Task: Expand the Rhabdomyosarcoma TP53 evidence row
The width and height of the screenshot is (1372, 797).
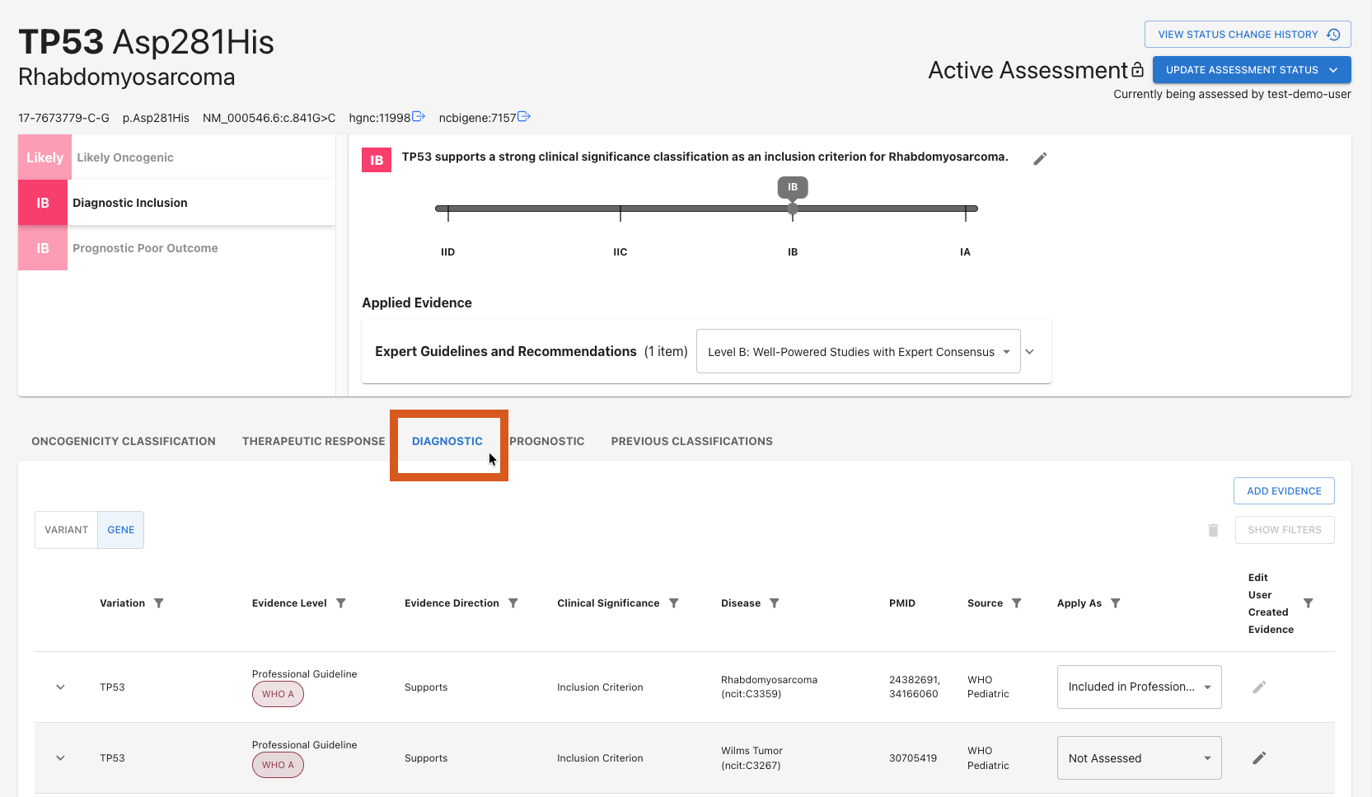Action: pyautogui.click(x=60, y=687)
